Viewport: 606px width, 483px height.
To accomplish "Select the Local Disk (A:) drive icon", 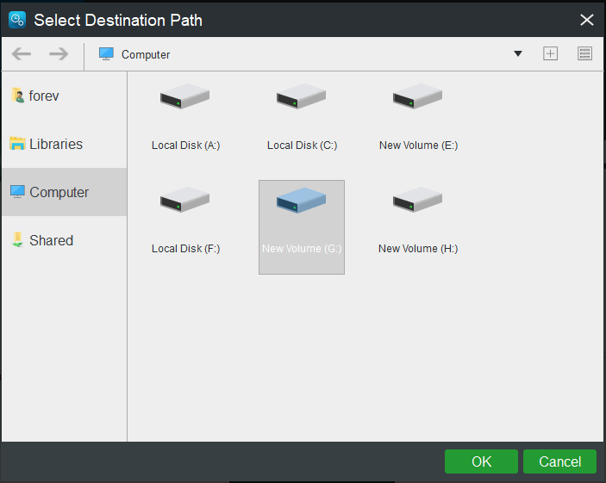I will pos(184,96).
